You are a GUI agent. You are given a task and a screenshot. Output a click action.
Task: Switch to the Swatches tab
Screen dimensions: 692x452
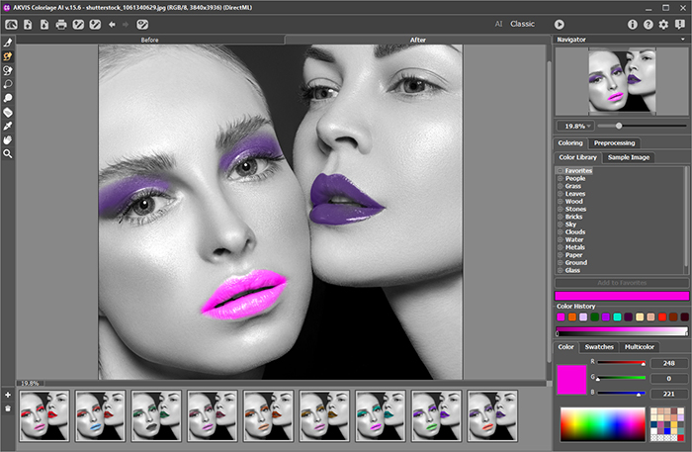point(600,347)
